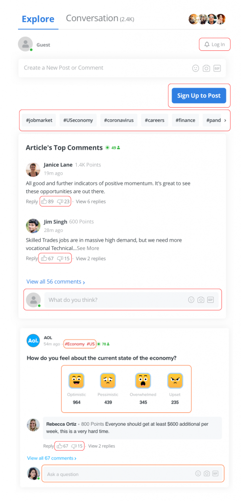Viewport: 241px width, 501px height.
Task: Open the View all 56 comments link
Action: pos(56,282)
